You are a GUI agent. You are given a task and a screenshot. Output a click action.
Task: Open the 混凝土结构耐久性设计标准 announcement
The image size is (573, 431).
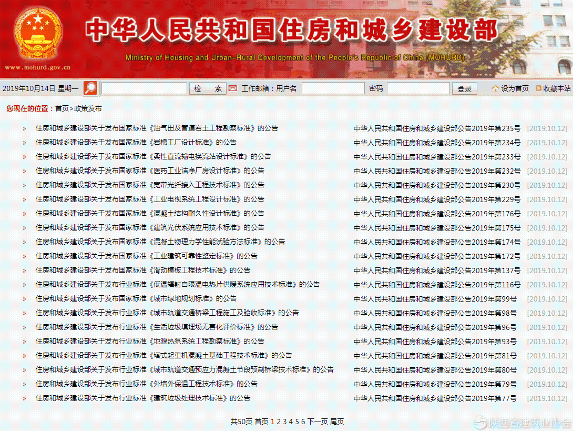click(149, 213)
